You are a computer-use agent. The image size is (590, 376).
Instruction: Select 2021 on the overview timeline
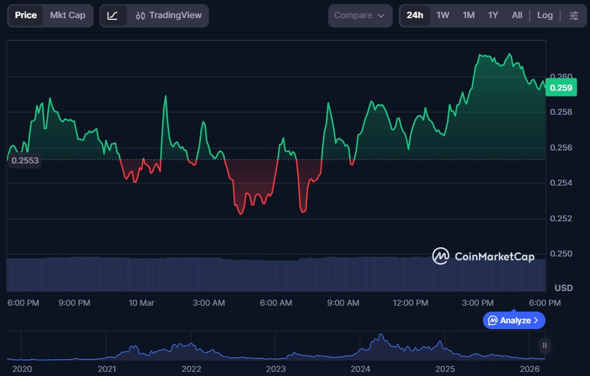107,369
